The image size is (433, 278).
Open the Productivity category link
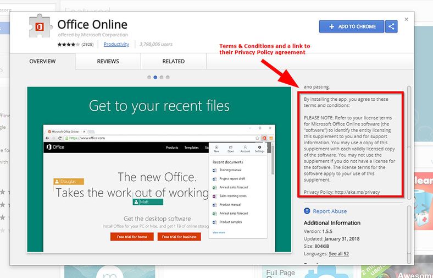pyautogui.click(x=116, y=44)
